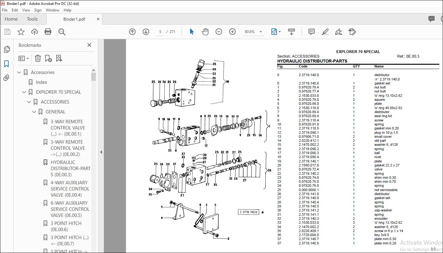The height and width of the screenshot is (253, 443).
Task: Click the fit page width tool icon
Action: click(x=274, y=32)
